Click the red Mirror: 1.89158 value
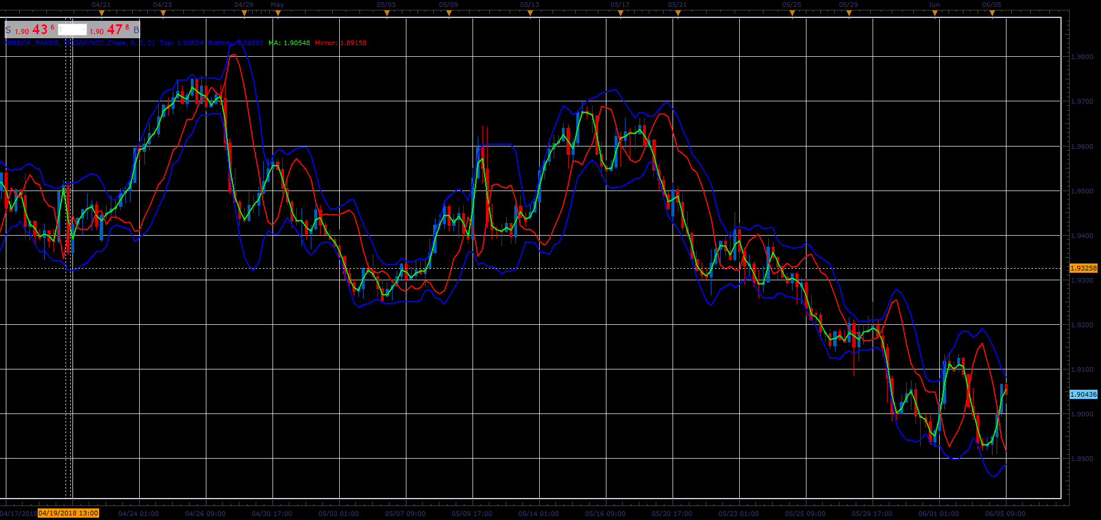Screen dimensions: 1101x520 pos(341,43)
